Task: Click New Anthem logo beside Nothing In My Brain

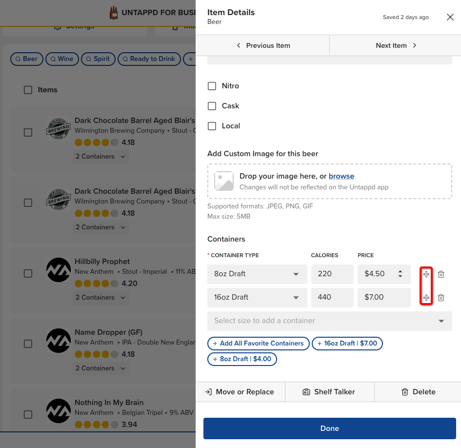Action: pos(59,410)
